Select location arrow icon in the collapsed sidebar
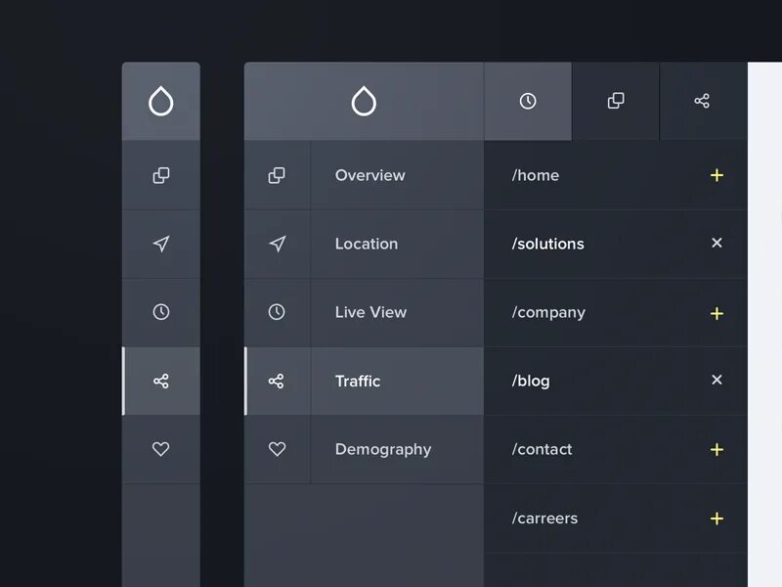Image resolution: width=782 pixels, height=587 pixels. click(x=160, y=244)
